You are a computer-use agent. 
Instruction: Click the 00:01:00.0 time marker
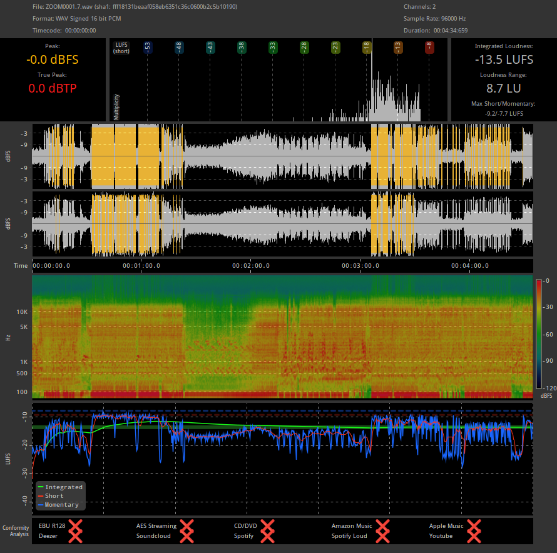click(141, 265)
